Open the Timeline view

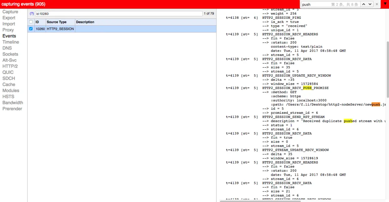[11, 42]
